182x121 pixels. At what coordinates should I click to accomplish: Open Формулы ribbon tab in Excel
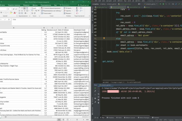tap(26, 5)
